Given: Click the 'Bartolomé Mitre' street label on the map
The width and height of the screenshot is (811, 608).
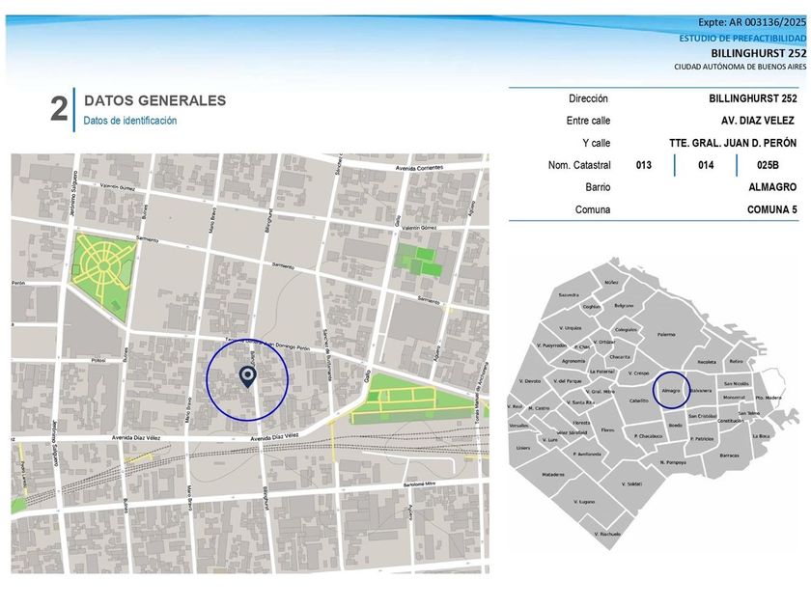Looking at the screenshot, I should tap(419, 484).
